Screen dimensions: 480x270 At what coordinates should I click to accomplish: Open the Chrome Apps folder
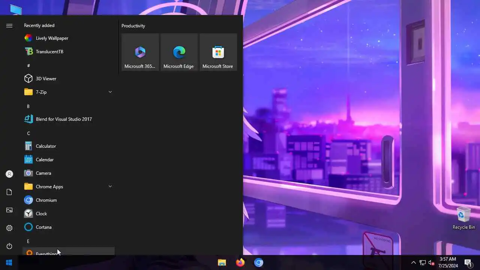(x=69, y=187)
